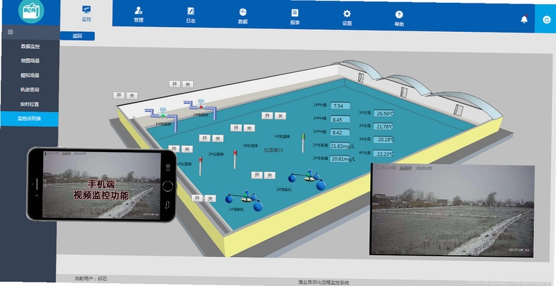This screenshot has width=556, height=286.
Task: Open the large camera video feed
Action: coord(452,210)
